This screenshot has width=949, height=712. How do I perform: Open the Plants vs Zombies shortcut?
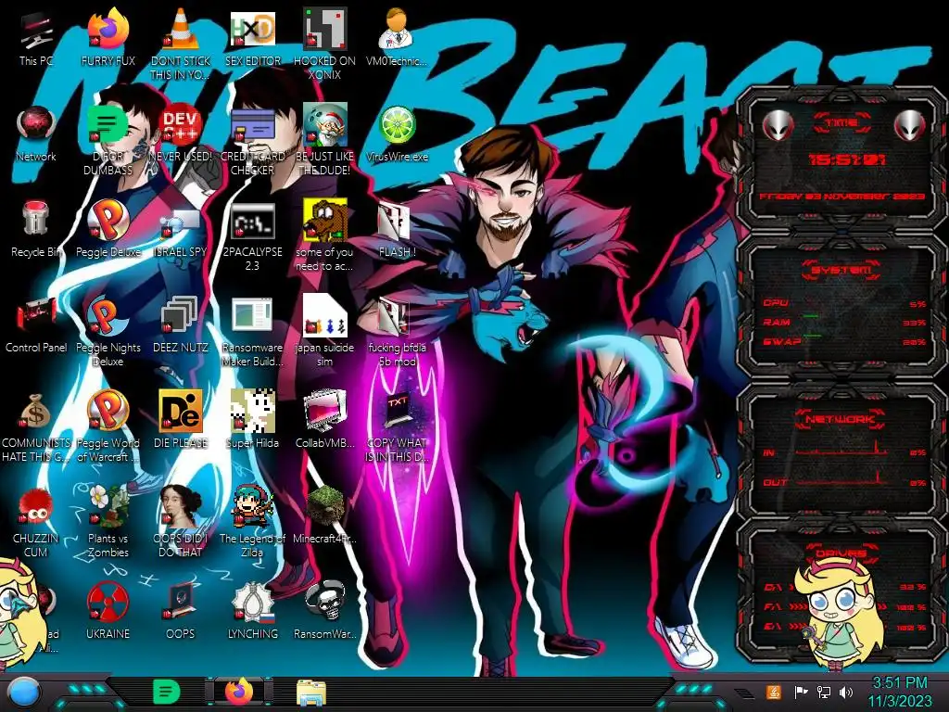click(x=108, y=506)
